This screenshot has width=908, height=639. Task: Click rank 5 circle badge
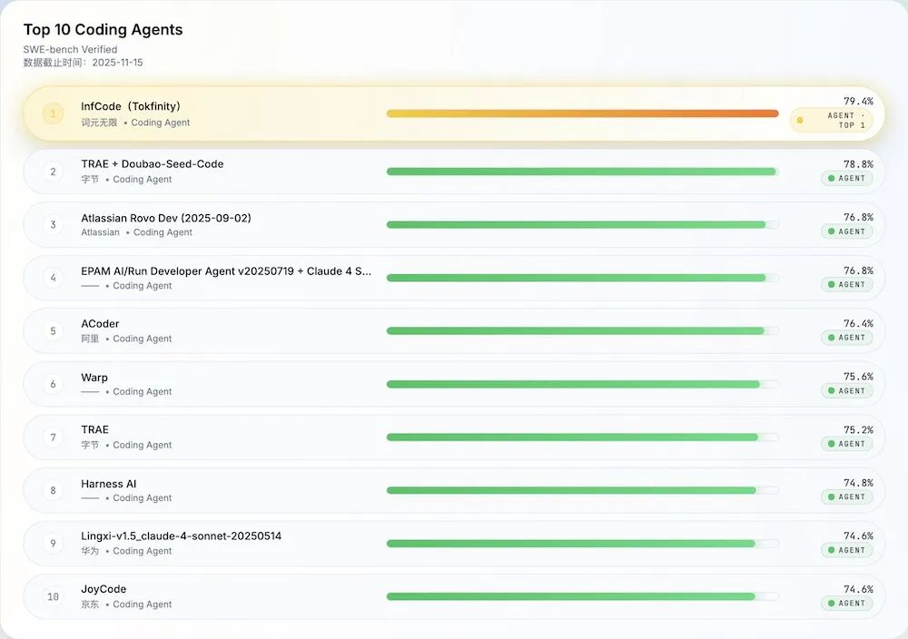(x=53, y=331)
